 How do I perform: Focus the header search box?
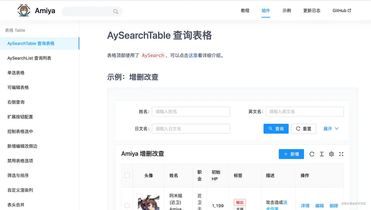[92, 11]
